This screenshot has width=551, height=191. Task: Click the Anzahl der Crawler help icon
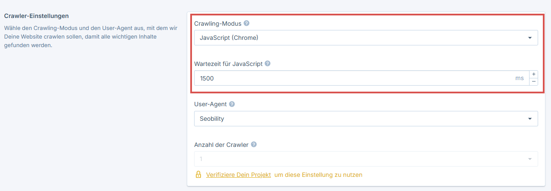tap(254, 144)
